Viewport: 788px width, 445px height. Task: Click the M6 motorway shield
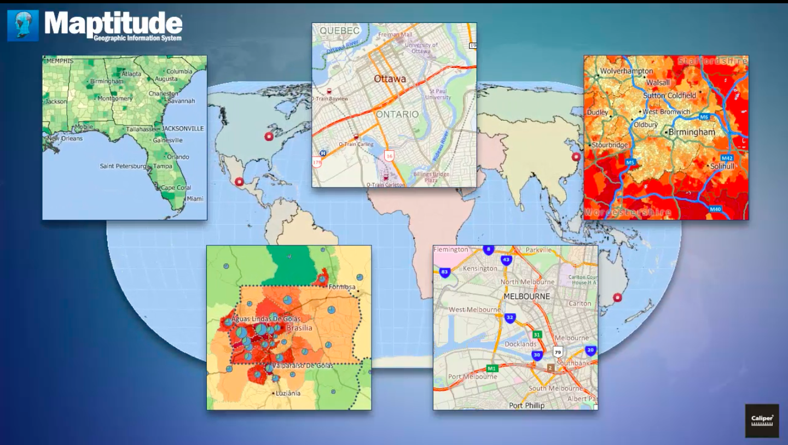pyautogui.click(x=704, y=117)
